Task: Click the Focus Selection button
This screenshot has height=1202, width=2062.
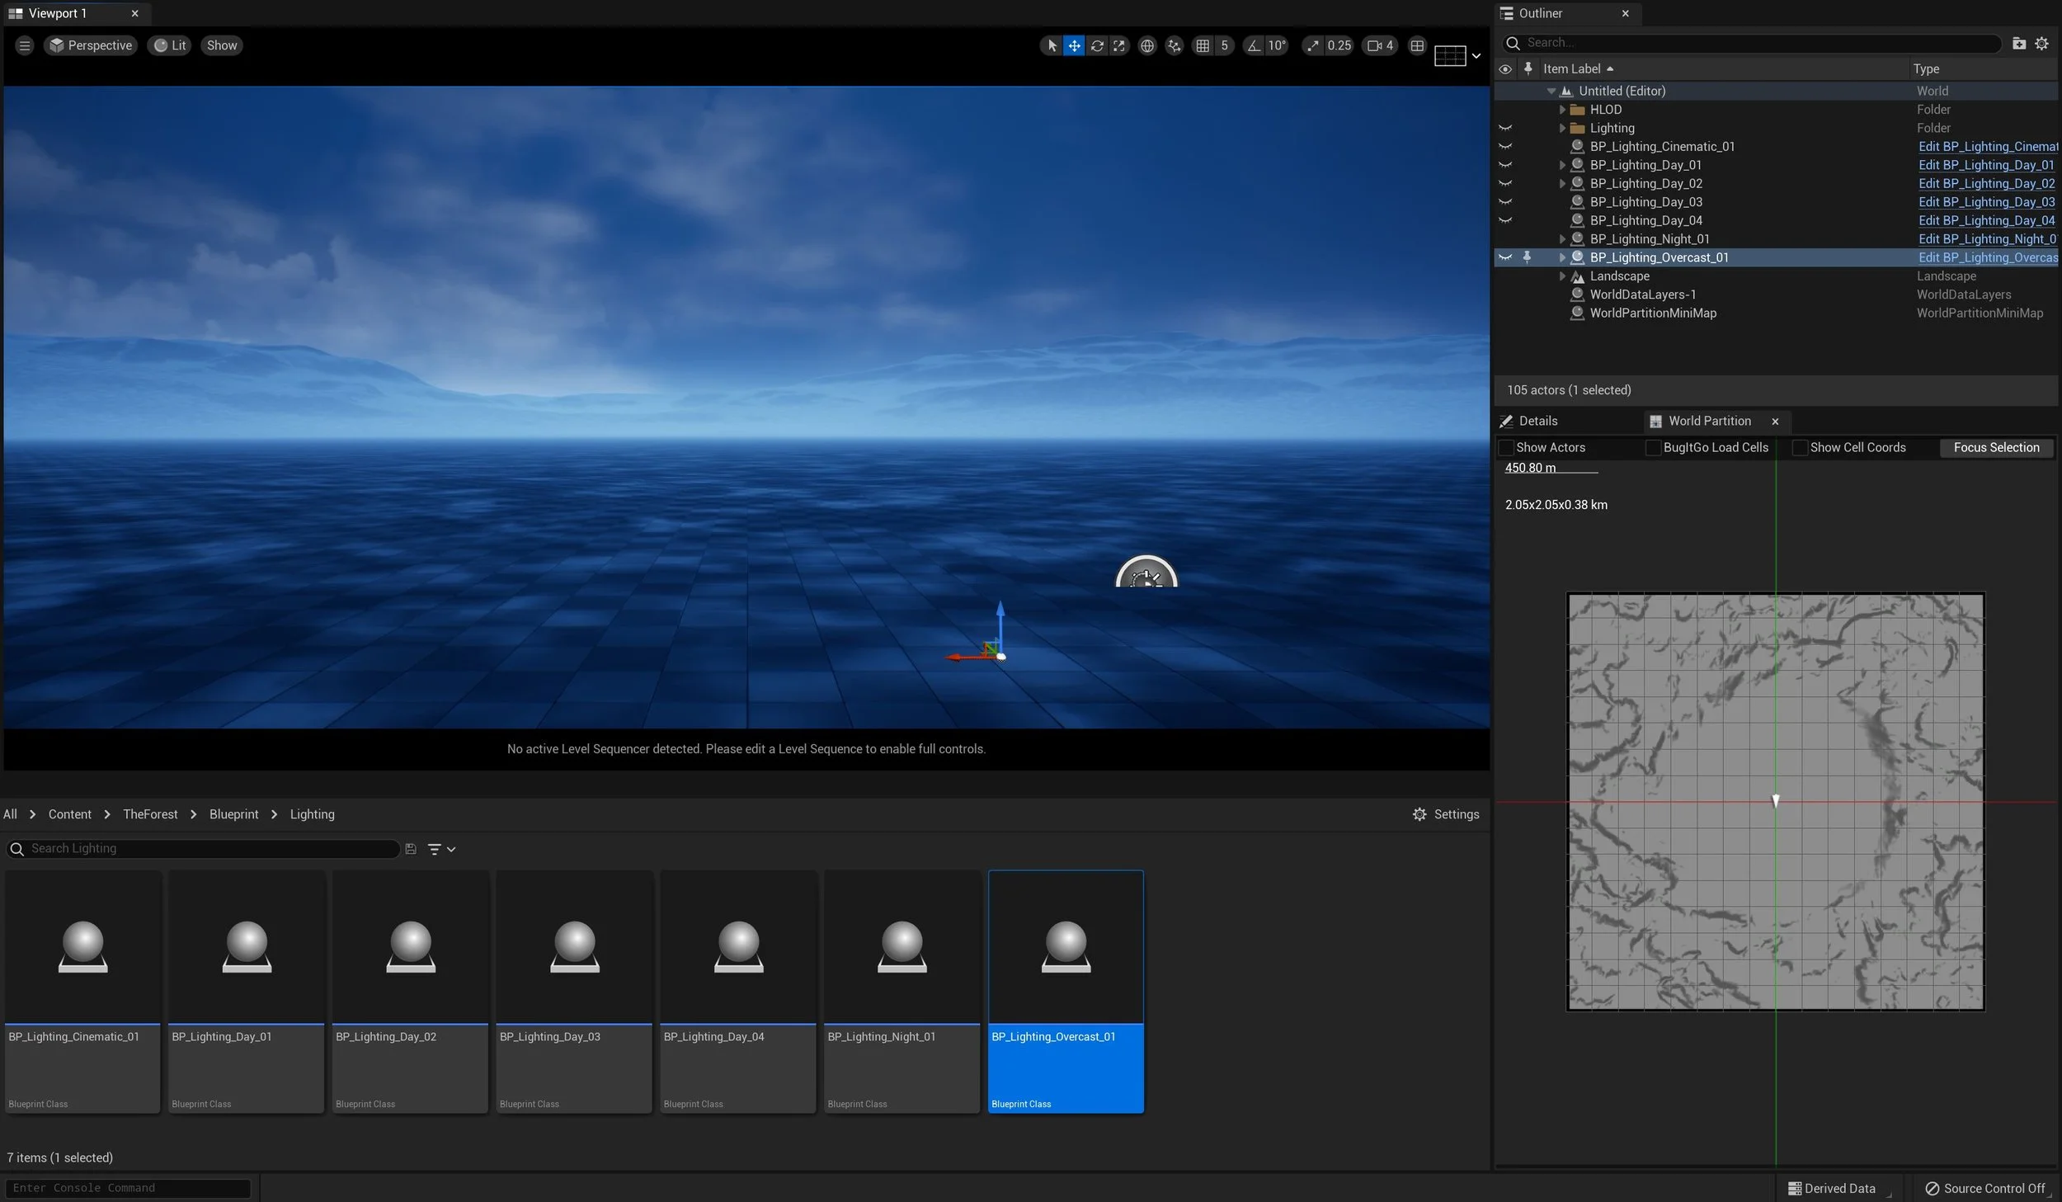Action: point(1995,448)
